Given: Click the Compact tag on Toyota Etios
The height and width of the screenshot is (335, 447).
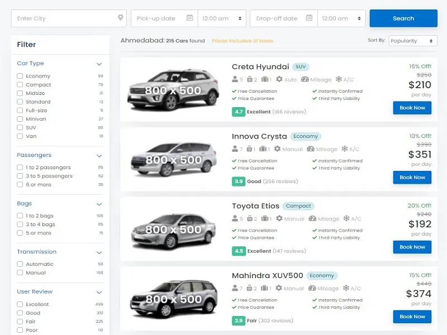Looking at the screenshot, I should pyautogui.click(x=298, y=206).
